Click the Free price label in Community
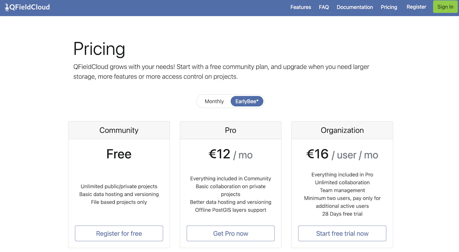This screenshot has height=252, width=459. click(119, 154)
